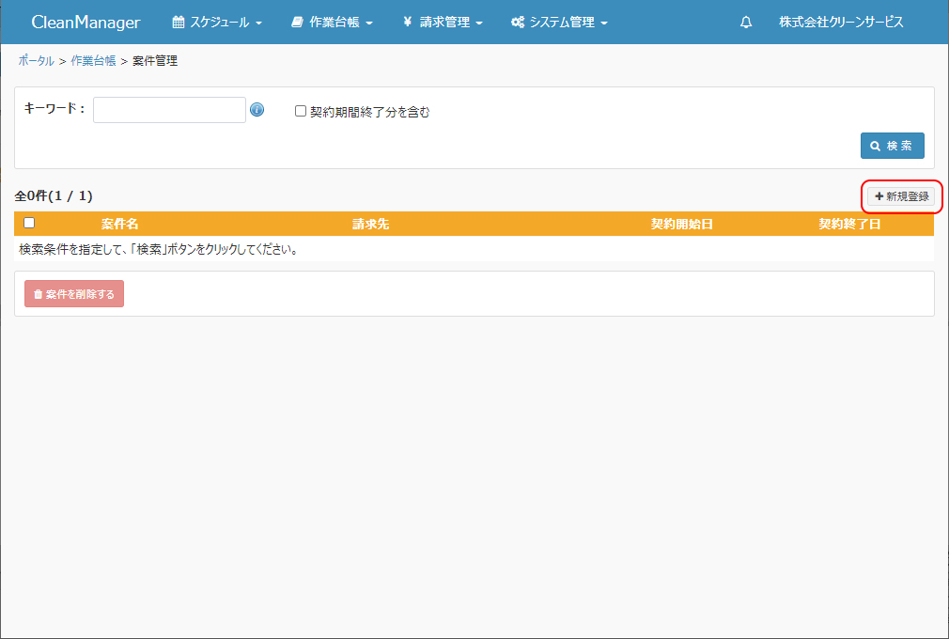Screen dimensions: 949x639
Task: Click the yen icon beside 請求管理
Action: pyautogui.click(x=407, y=23)
